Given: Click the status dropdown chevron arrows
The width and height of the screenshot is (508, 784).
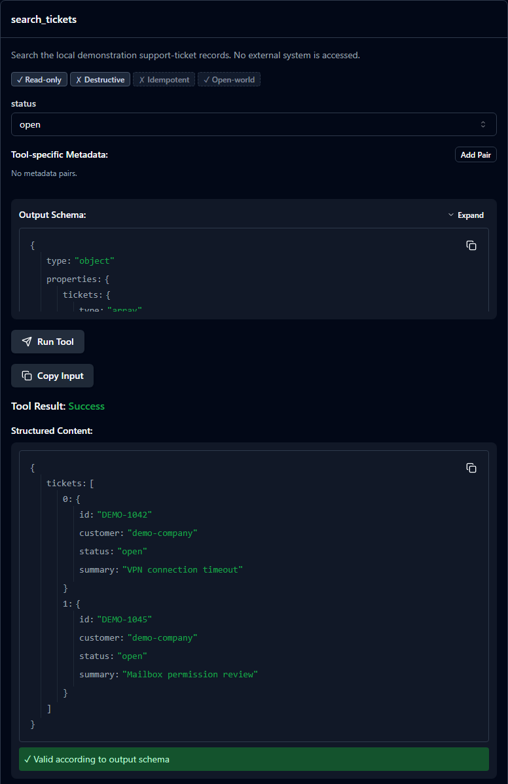Looking at the screenshot, I should coord(483,124).
